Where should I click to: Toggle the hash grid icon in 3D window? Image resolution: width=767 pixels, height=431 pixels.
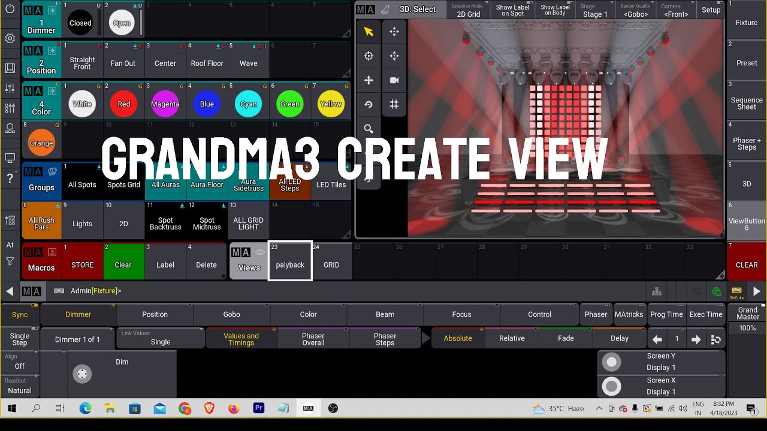pyautogui.click(x=394, y=104)
